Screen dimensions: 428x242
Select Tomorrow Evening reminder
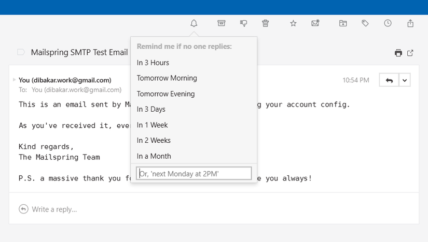(194, 94)
